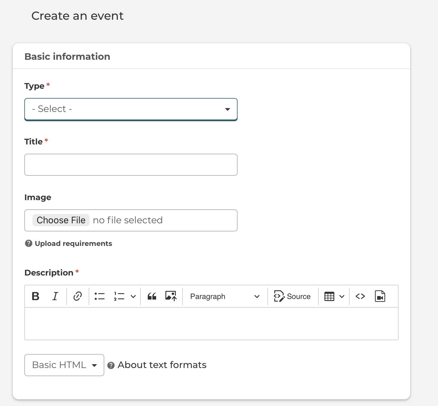Expand the numbered list style options

[133, 296]
